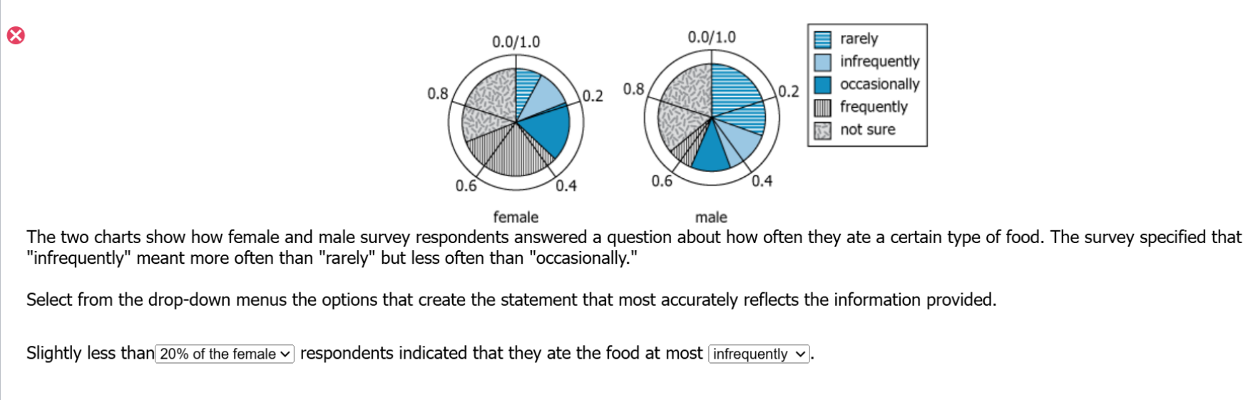Viewport: 1253px width, 400px height.
Task: Click the "female" label under the chart
Action: click(x=516, y=217)
